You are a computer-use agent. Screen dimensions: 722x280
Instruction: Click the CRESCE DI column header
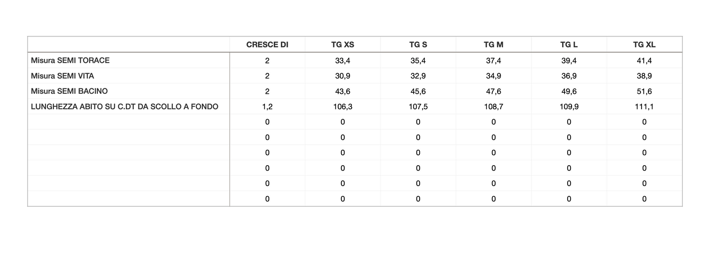coord(267,44)
